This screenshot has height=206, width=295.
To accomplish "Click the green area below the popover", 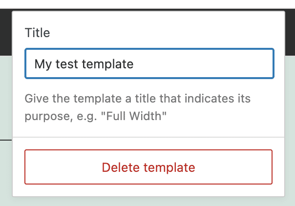I will (147, 201).
